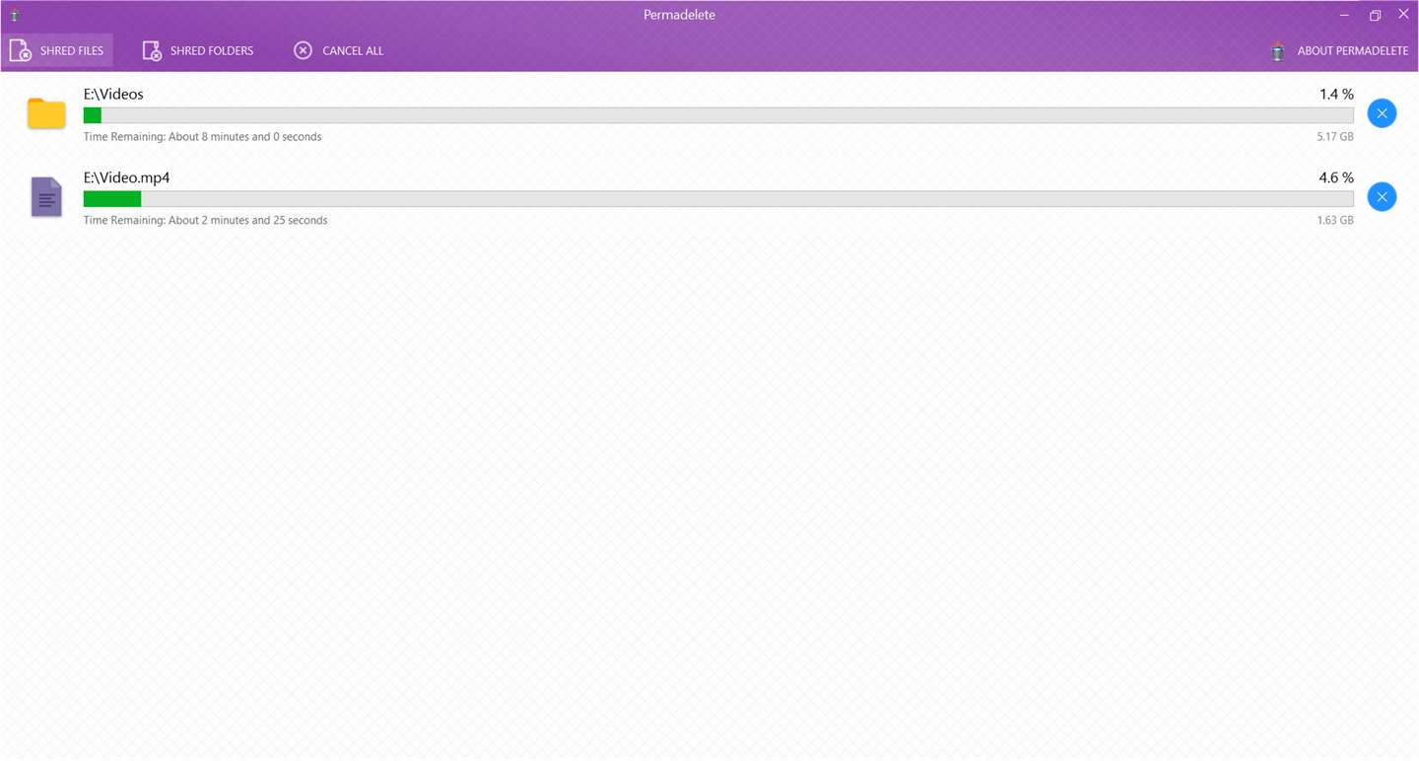The height and width of the screenshot is (761, 1419).
Task: Click the 1.63 GB size label
Action: point(1335,221)
